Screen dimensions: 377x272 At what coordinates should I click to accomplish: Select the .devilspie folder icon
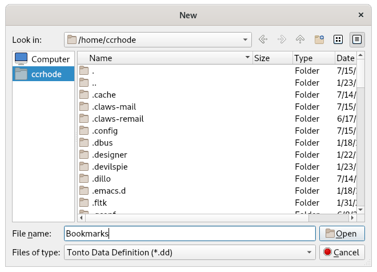point(84,167)
